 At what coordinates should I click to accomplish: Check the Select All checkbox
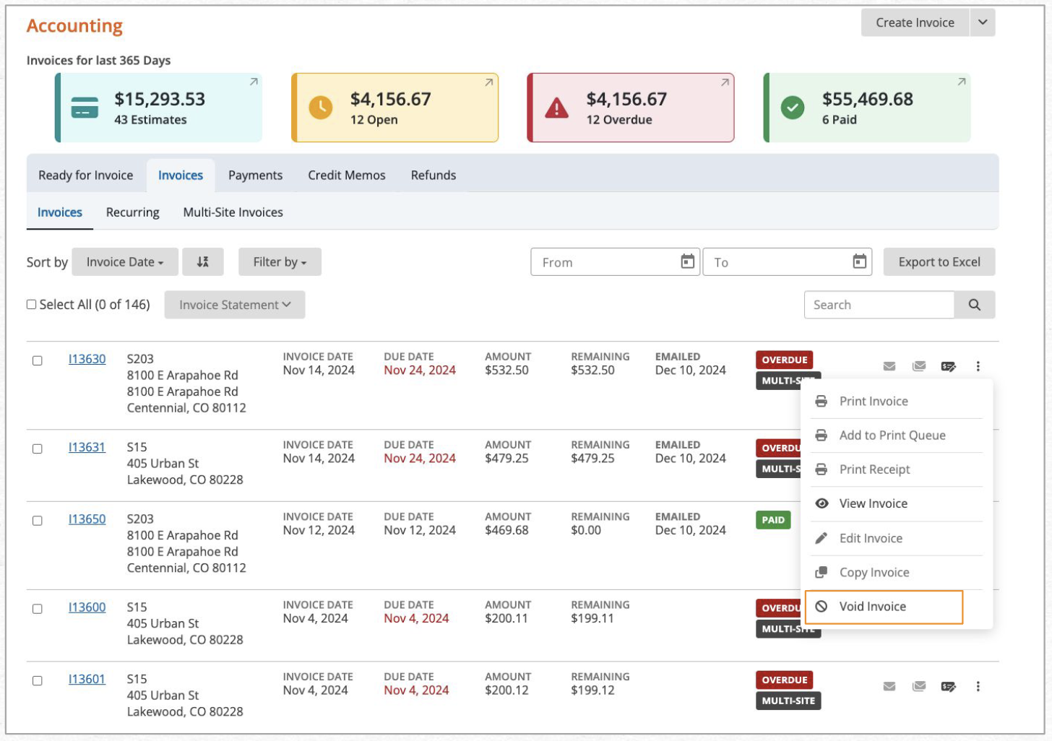(32, 305)
